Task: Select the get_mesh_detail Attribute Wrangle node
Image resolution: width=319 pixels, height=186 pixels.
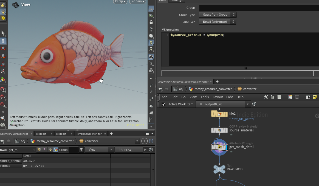Action: coord(219,147)
